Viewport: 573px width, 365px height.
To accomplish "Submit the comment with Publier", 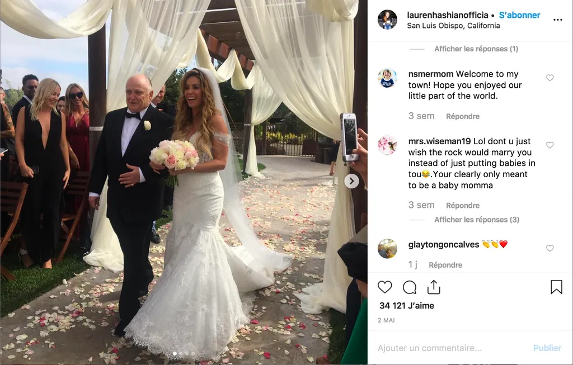I will point(547,348).
